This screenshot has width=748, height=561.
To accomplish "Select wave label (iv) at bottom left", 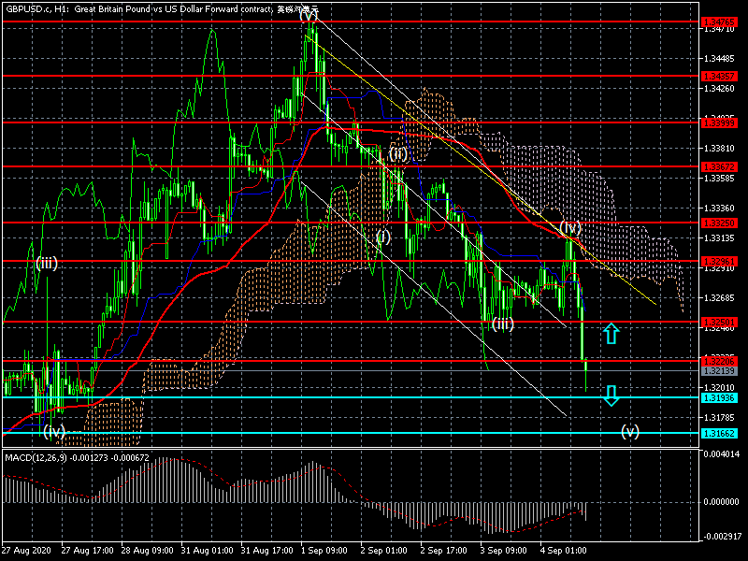I will pos(53,431).
